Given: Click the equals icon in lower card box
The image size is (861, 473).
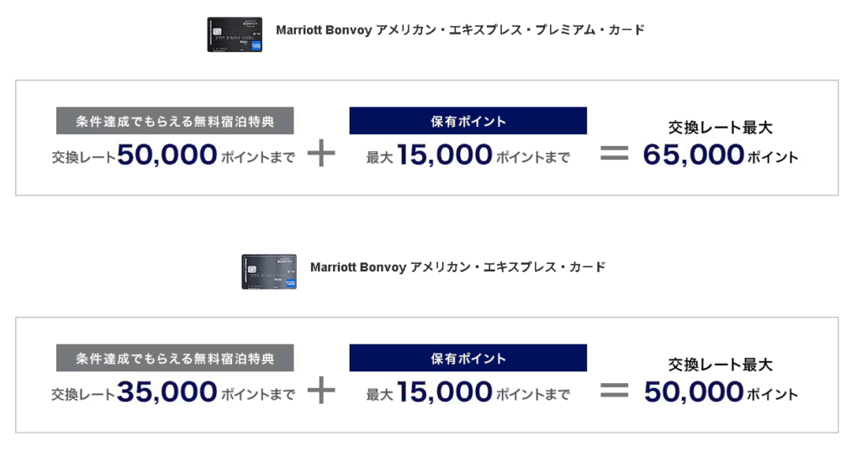Looking at the screenshot, I should (x=615, y=390).
